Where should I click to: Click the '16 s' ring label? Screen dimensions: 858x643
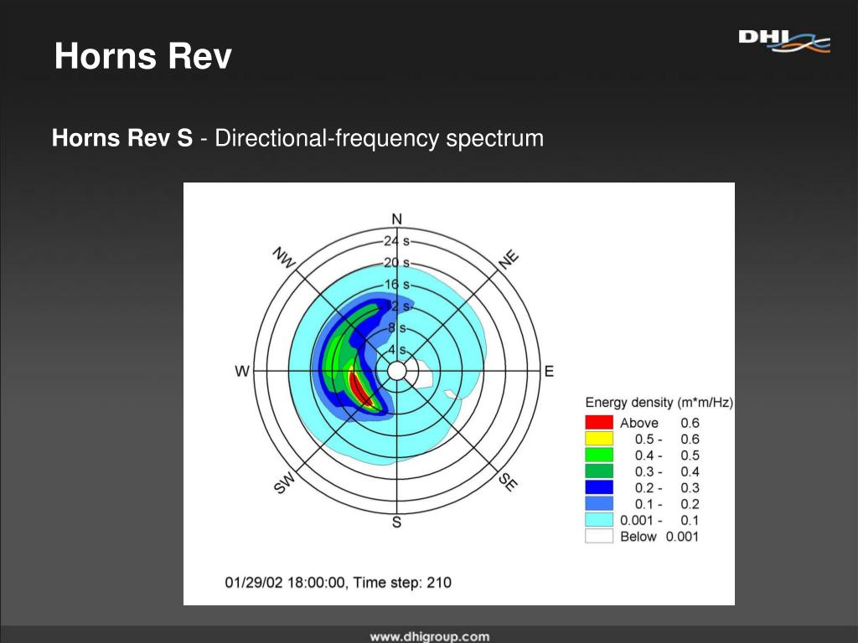click(x=396, y=285)
